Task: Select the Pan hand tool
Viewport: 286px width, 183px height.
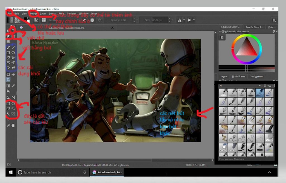Action: [13, 125]
